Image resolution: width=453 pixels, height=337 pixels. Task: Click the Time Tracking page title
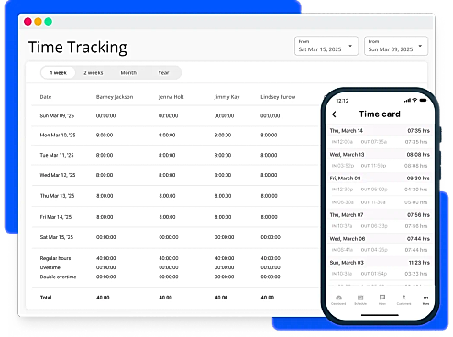pyautogui.click(x=78, y=48)
